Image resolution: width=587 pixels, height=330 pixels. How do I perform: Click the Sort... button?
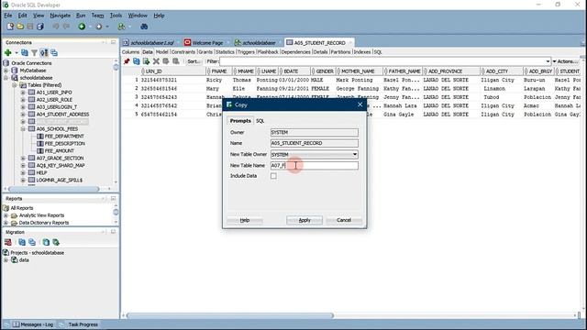[x=194, y=61]
